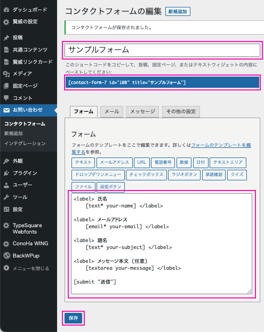Collapse sidebar with メニューを閉じる
The image size is (264, 332).
(x=28, y=268)
